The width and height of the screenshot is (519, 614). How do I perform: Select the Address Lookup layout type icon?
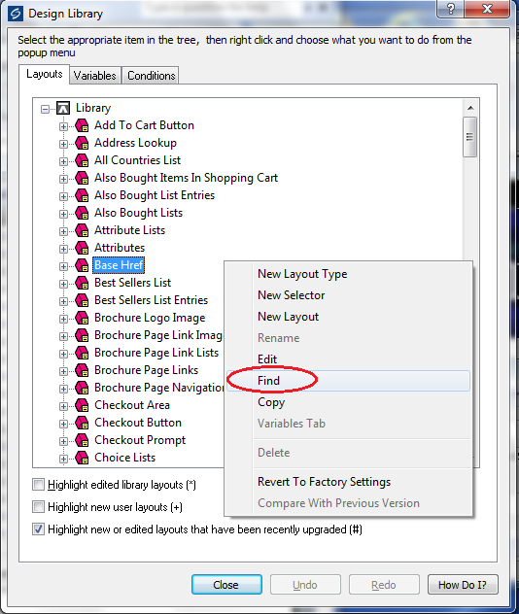click(x=82, y=144)
